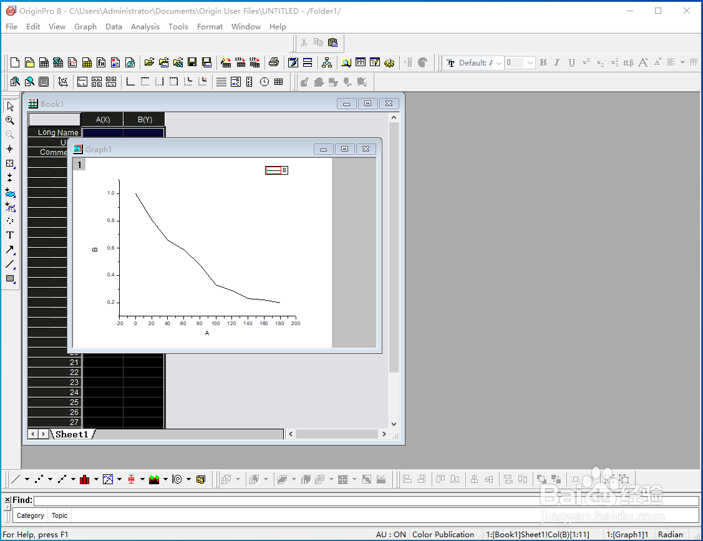Expand the statistical box chart dropdown arrow
The height and width of the screenshot is (541, 703).
(142, 480)
